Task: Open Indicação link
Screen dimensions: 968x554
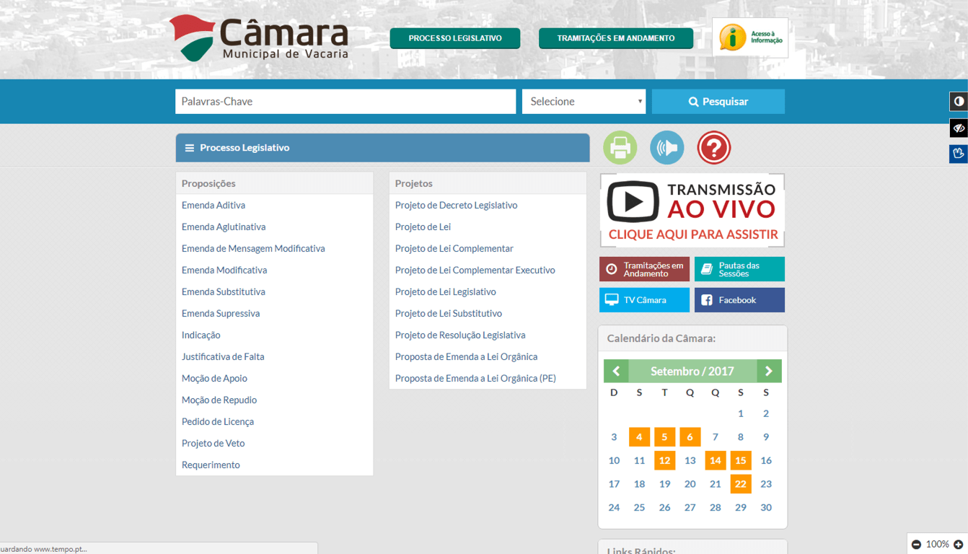Action: pyautogui.click(x=201, y=335)
